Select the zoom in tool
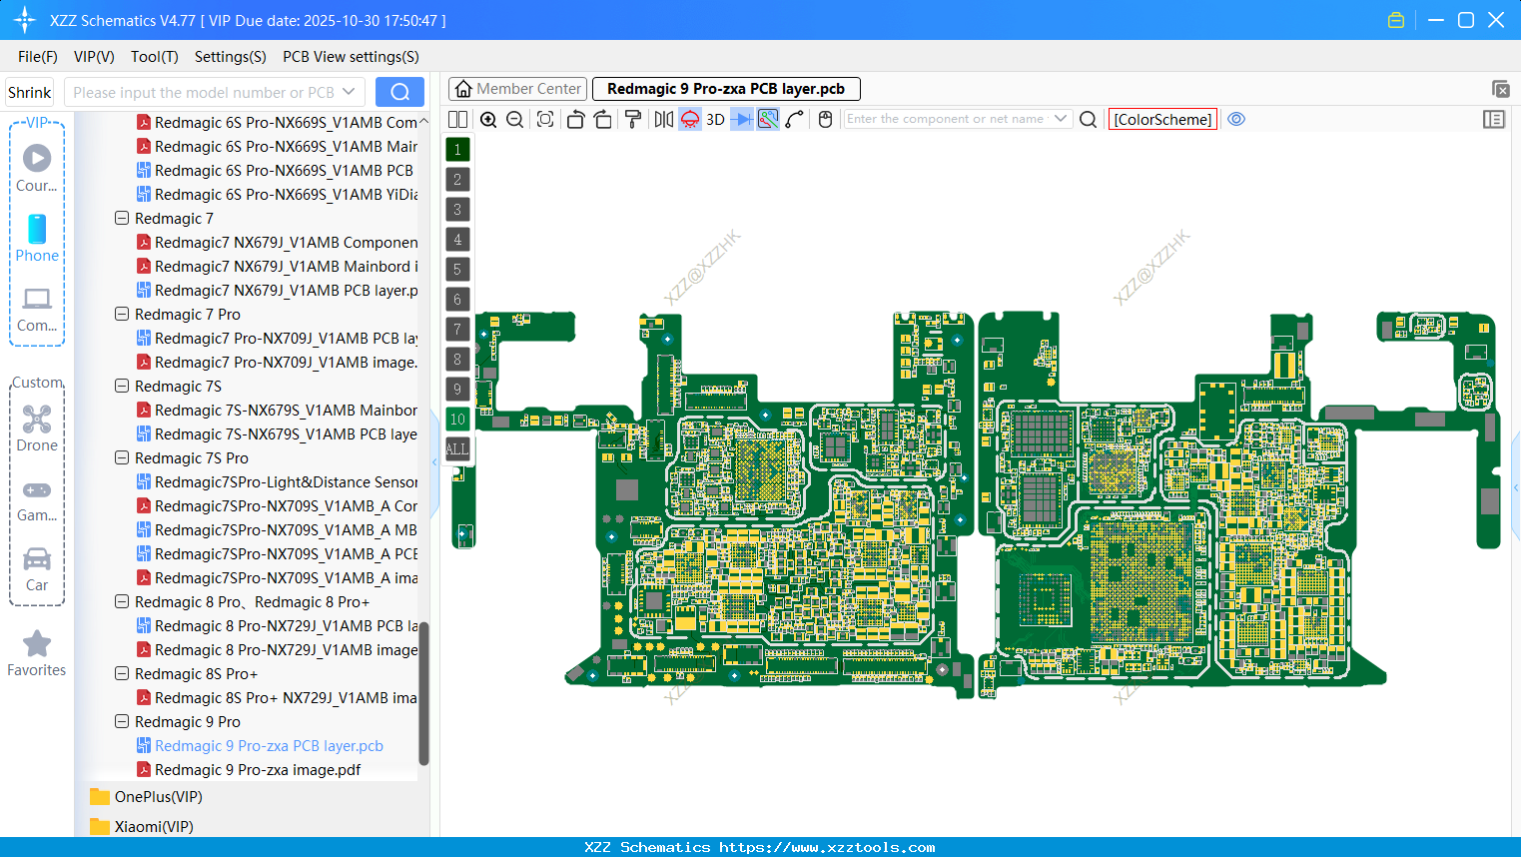 488,119
